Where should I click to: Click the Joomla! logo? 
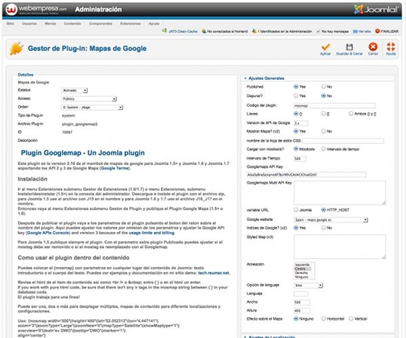point(376,9)
